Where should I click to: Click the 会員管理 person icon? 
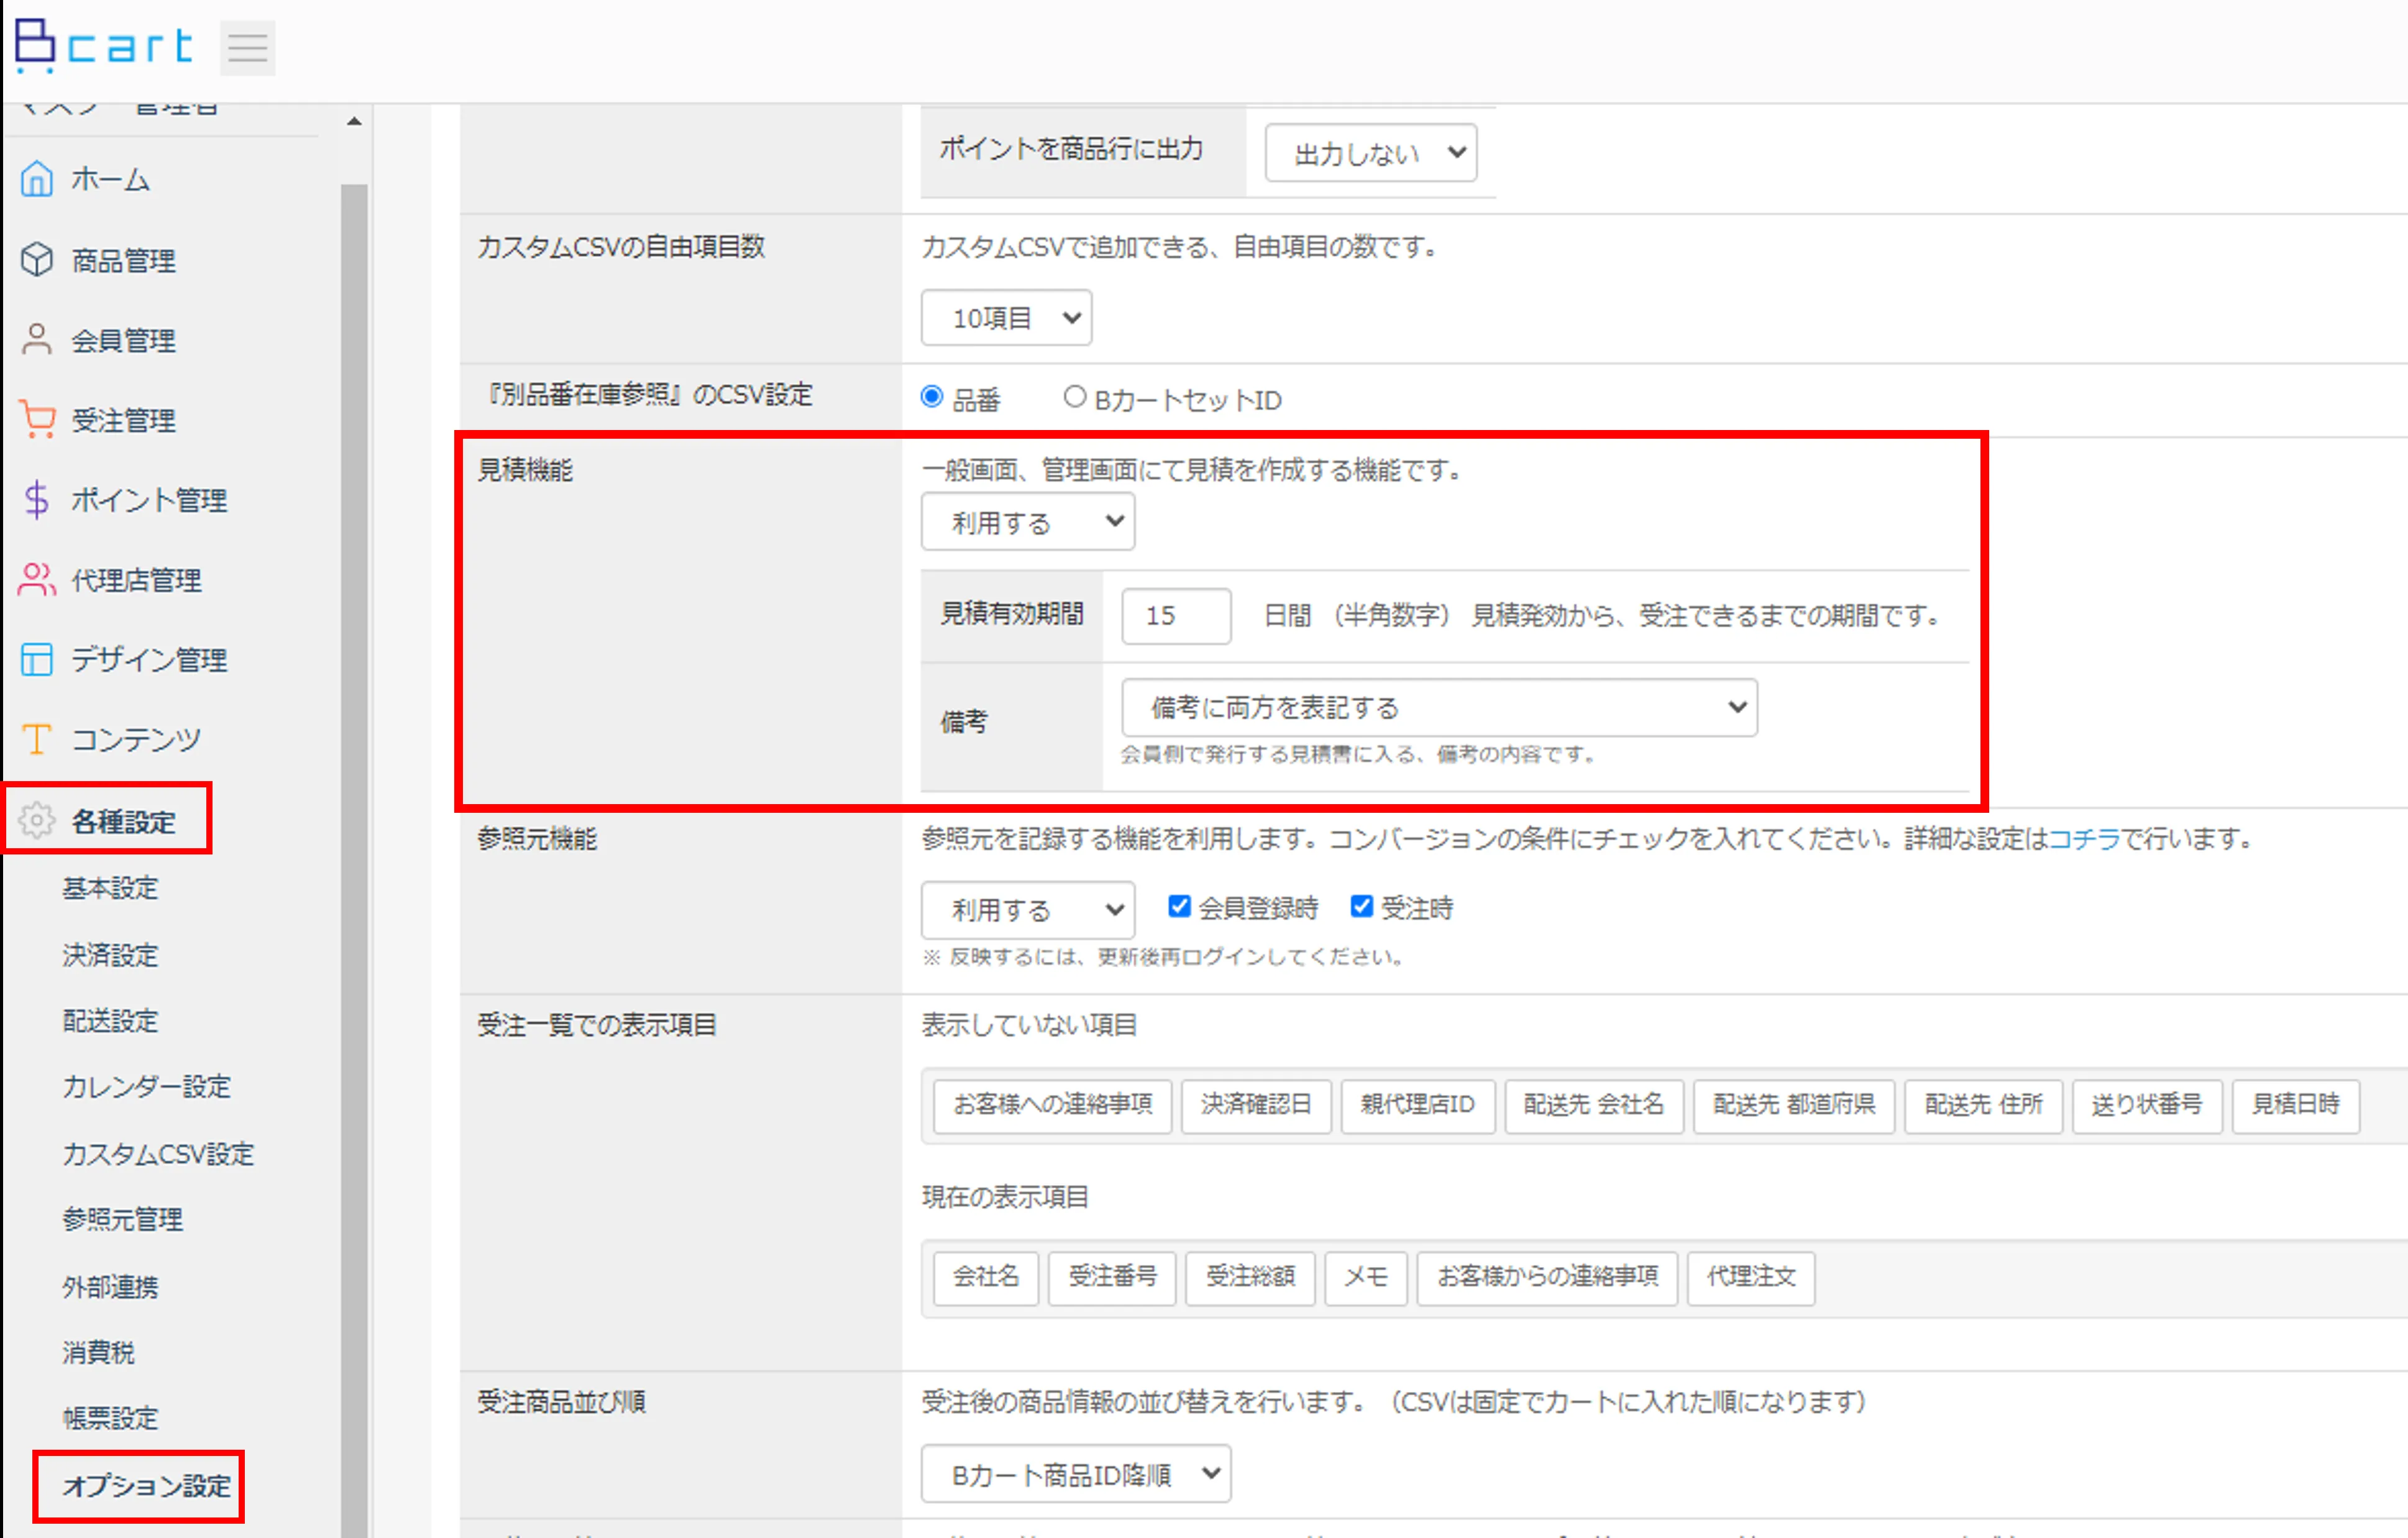pyautogui.click(x=37, y=340)
